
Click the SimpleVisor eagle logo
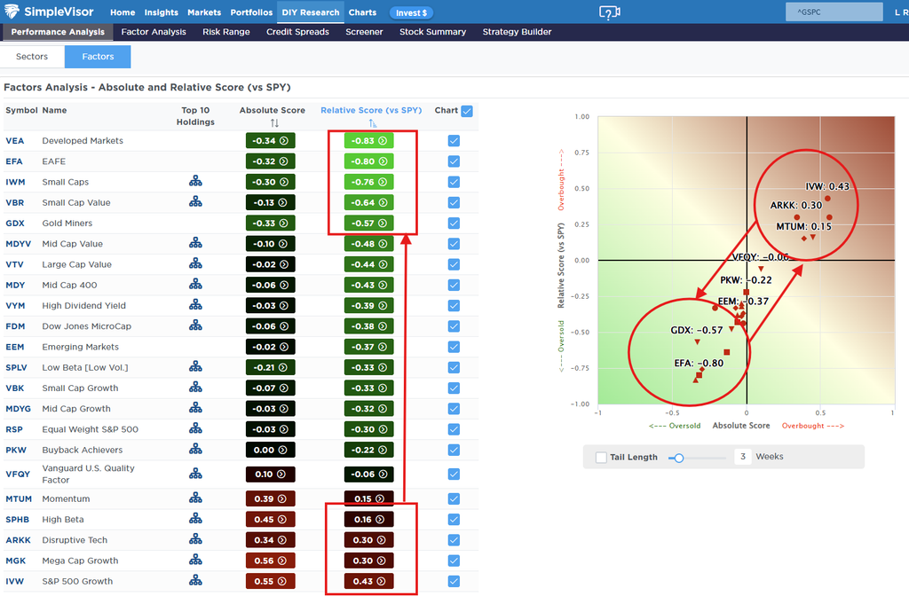(12, 11)
